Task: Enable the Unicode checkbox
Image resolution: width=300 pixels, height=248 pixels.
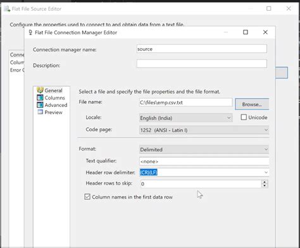Action: pos(244,117)
